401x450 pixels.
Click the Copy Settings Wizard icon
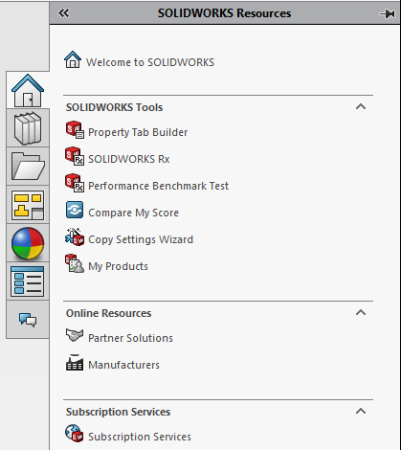[x=75, y=236]
